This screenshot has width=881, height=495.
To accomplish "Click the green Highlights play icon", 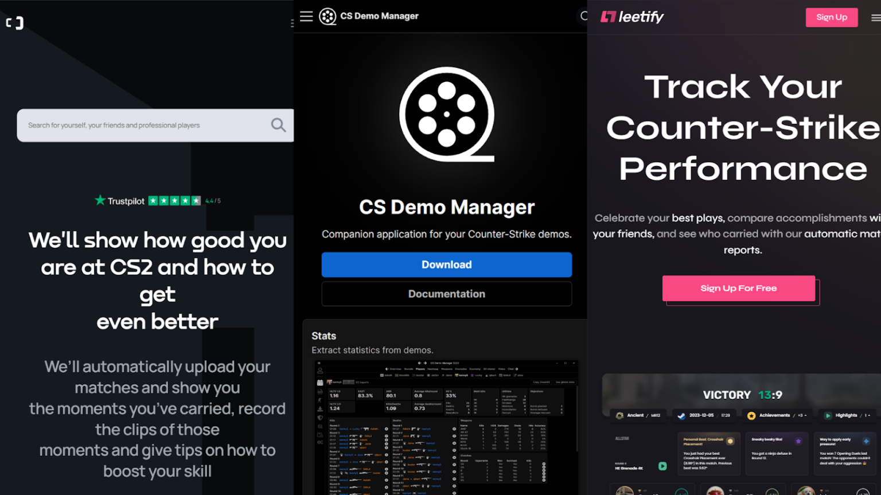I will 828,415.
